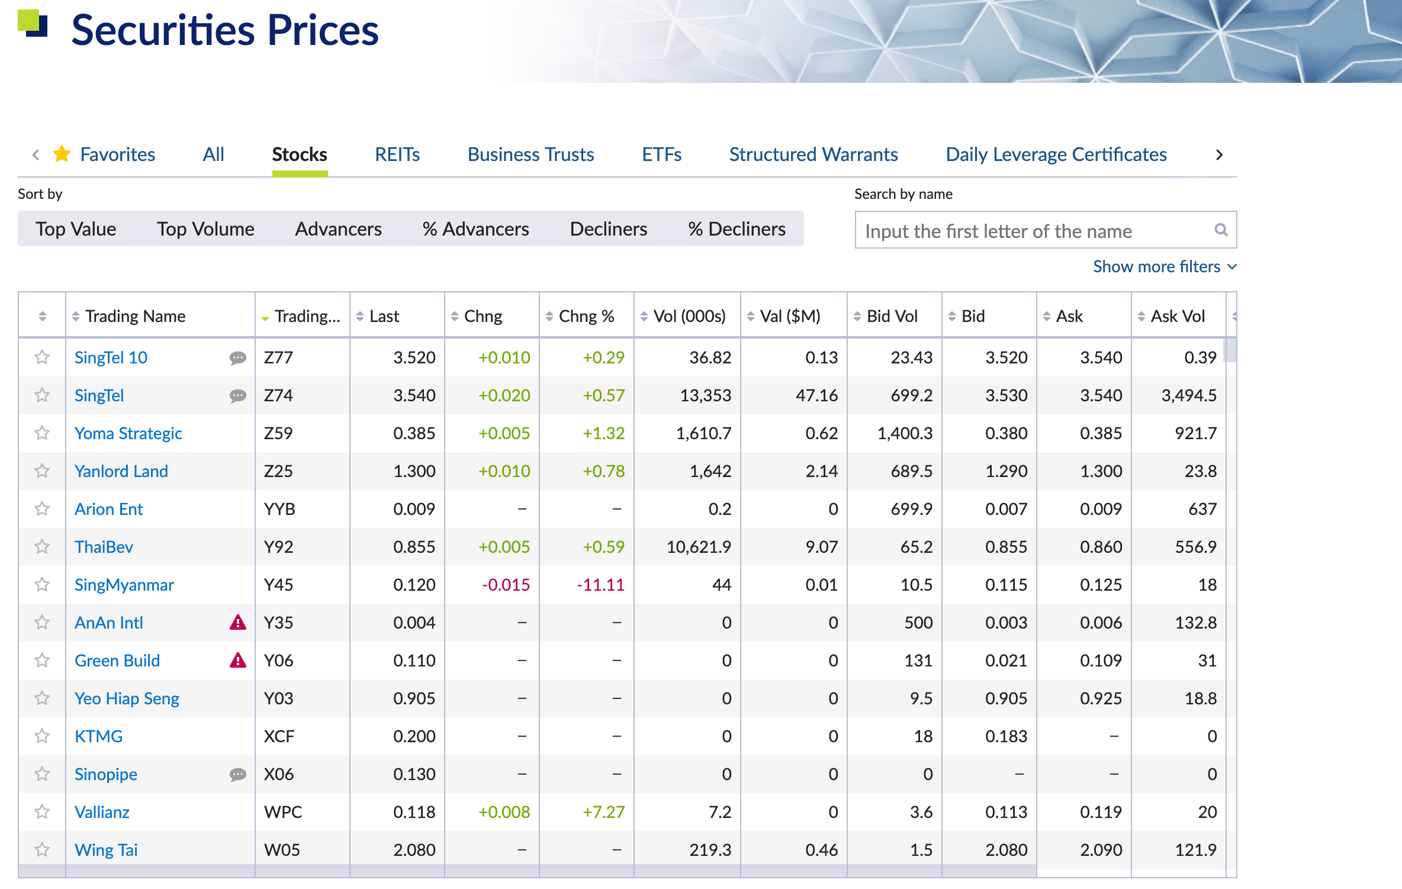Click the search magnifier icon
The width and height of the screenshot is (1402, 889).
1220,230
